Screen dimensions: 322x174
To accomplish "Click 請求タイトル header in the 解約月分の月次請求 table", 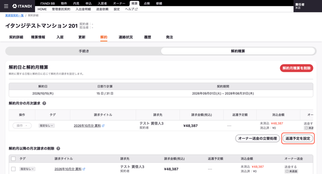I will point(103,115).
